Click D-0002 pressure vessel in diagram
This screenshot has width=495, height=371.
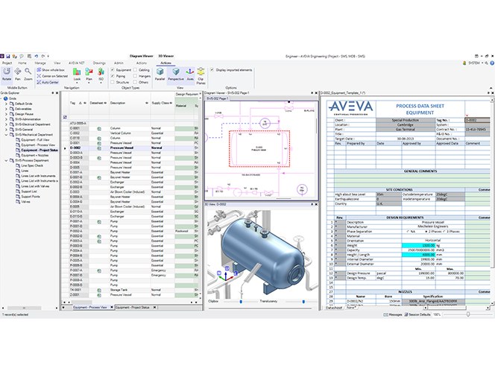(259, 148)
